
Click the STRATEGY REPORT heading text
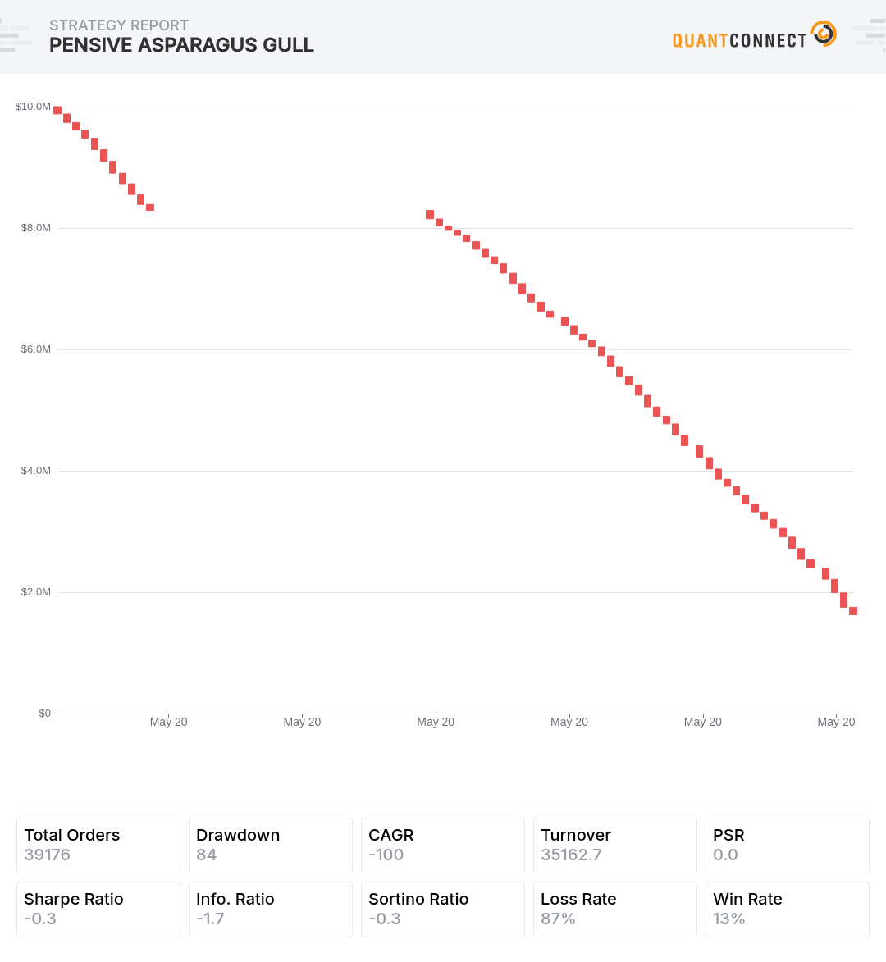pos(119,25)
